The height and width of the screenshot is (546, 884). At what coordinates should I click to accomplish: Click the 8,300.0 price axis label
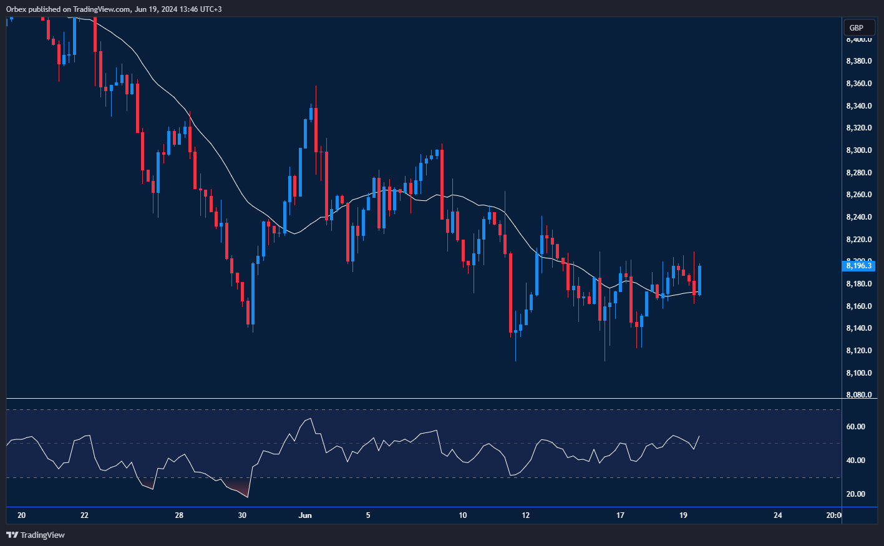click(x=858, y=150)
